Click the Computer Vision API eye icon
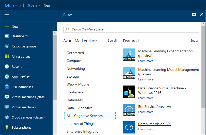 tap(129, 127)
